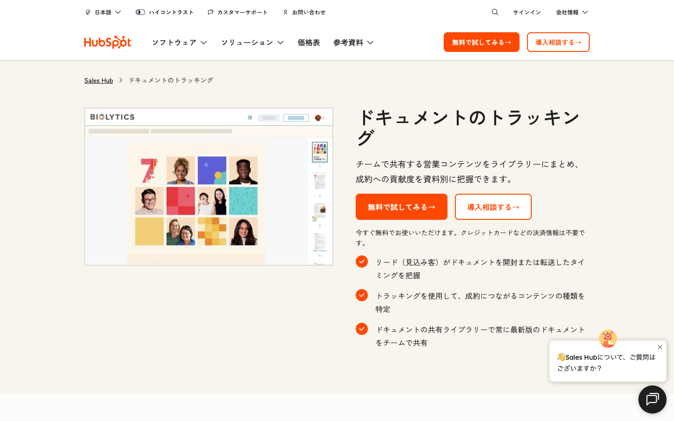Image resolution: width=674 pixels, height=421 pixels.
Task: Click the user avatar in the Biglytics header
Action: tap(319, 117)
